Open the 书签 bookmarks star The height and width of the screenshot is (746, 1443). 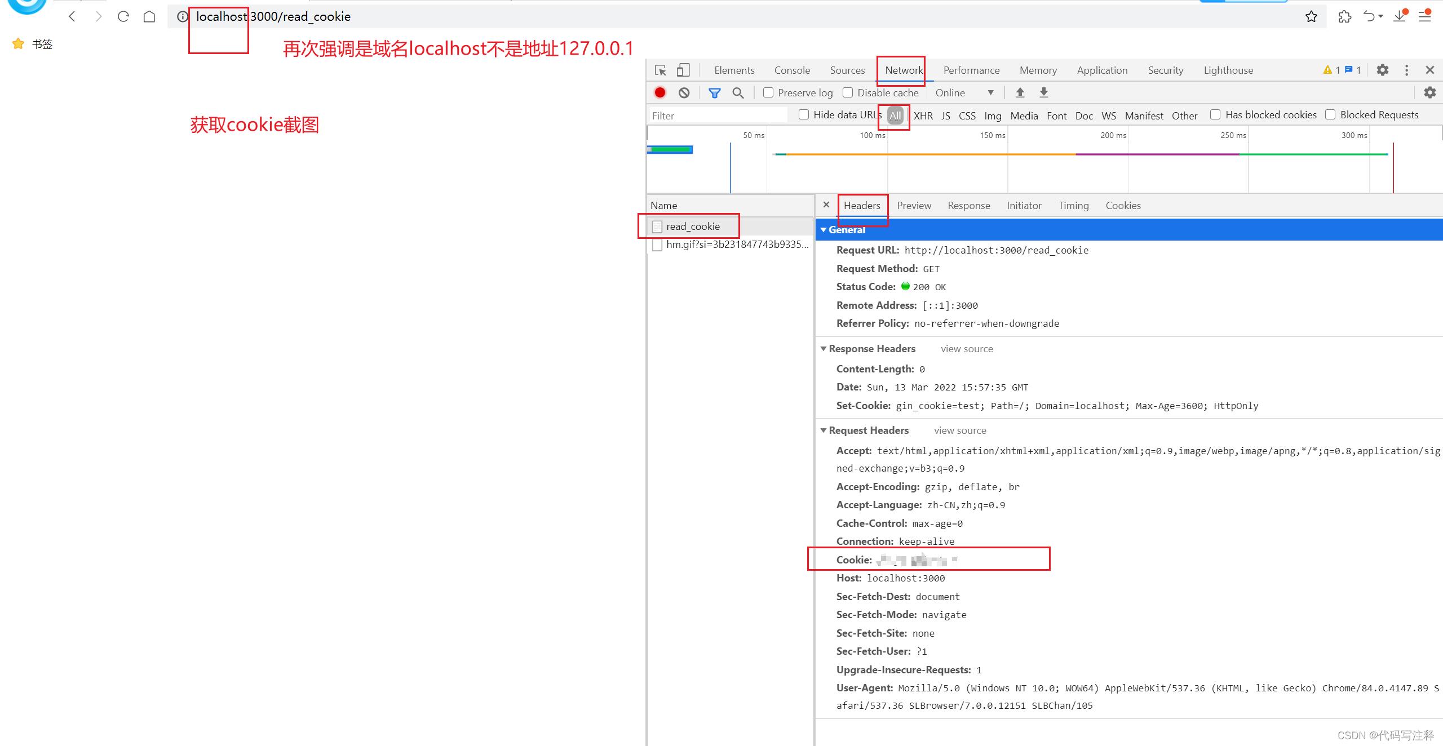click(x=18, y=43)
